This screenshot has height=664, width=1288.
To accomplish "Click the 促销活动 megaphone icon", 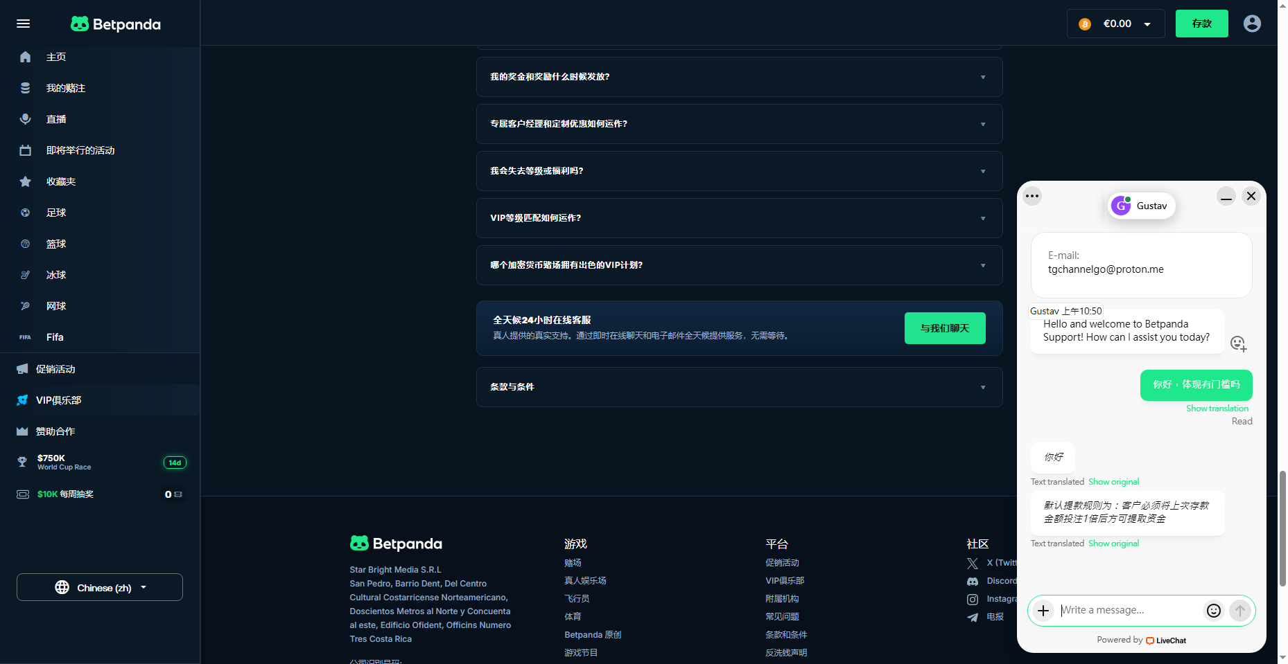I will pyautogui.click(x=22, y=369).
